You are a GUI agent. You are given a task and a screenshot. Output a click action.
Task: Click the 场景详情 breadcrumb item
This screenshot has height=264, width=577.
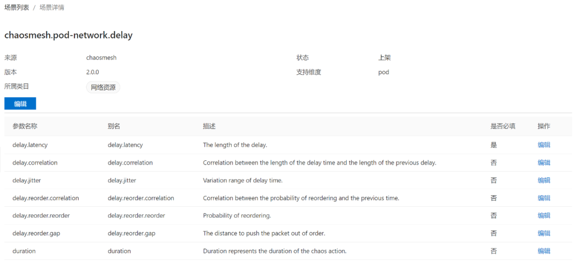point(52,8)
